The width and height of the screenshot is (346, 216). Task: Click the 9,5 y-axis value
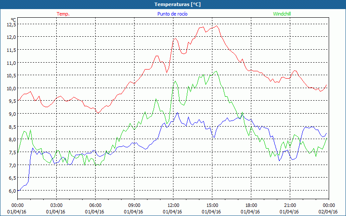[12, 101]
